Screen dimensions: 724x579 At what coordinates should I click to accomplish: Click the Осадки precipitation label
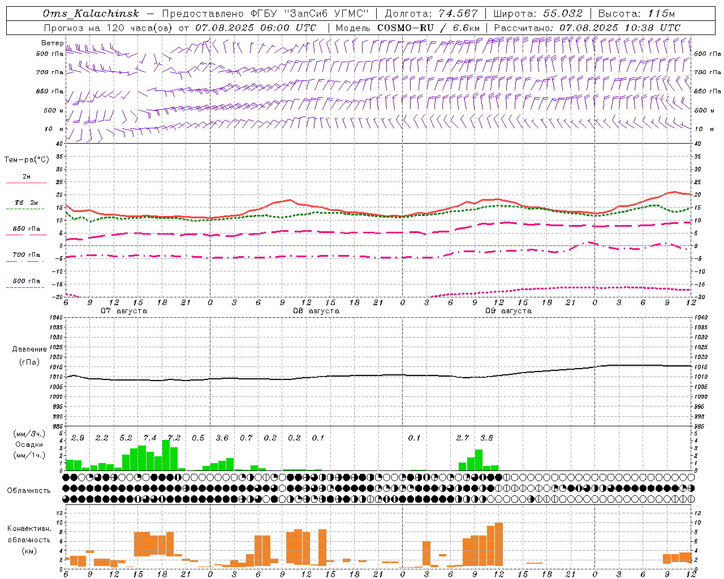[29, 444]
